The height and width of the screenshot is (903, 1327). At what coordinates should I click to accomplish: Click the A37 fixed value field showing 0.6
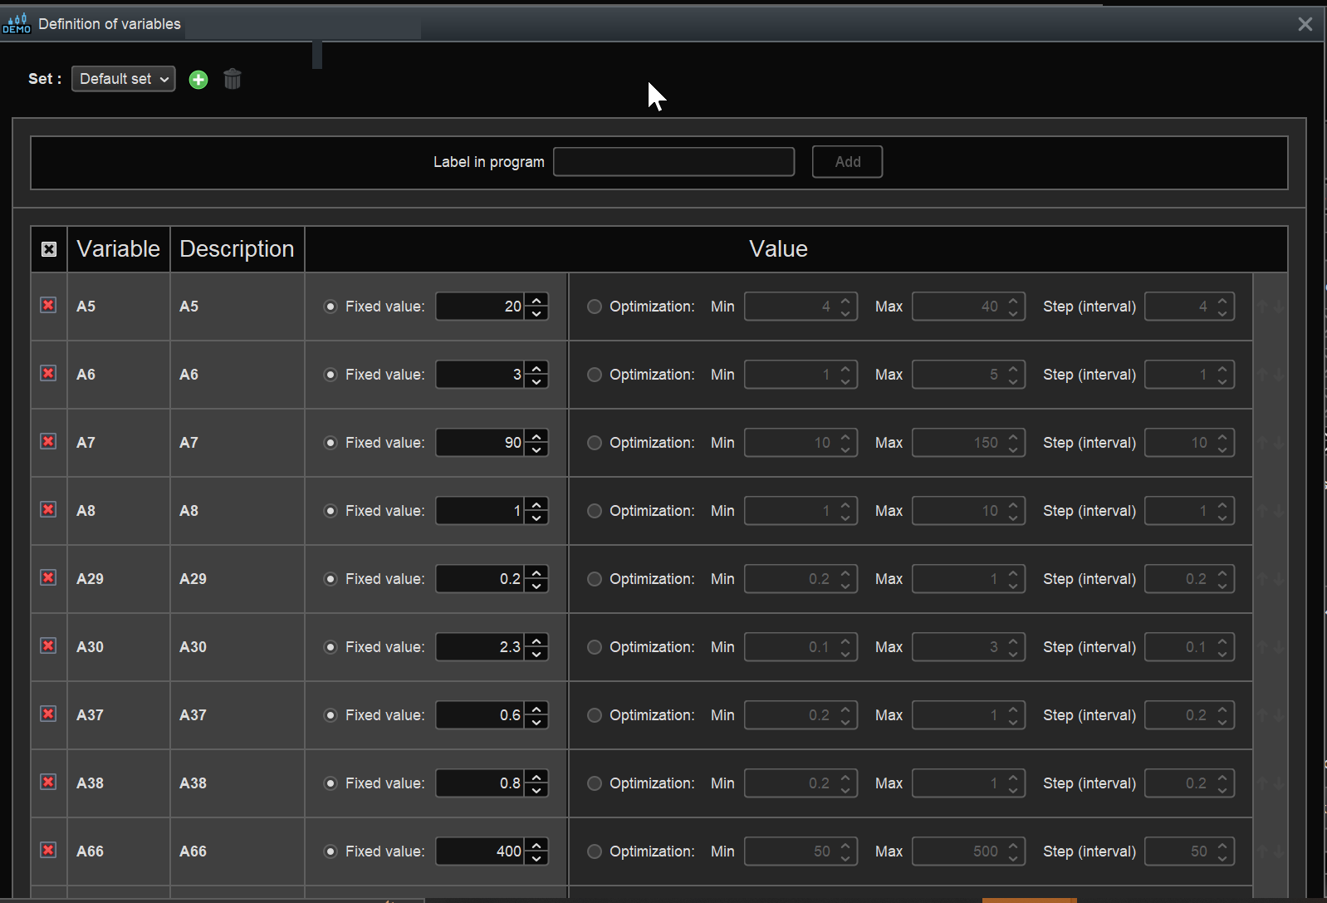tap(481, 715)
